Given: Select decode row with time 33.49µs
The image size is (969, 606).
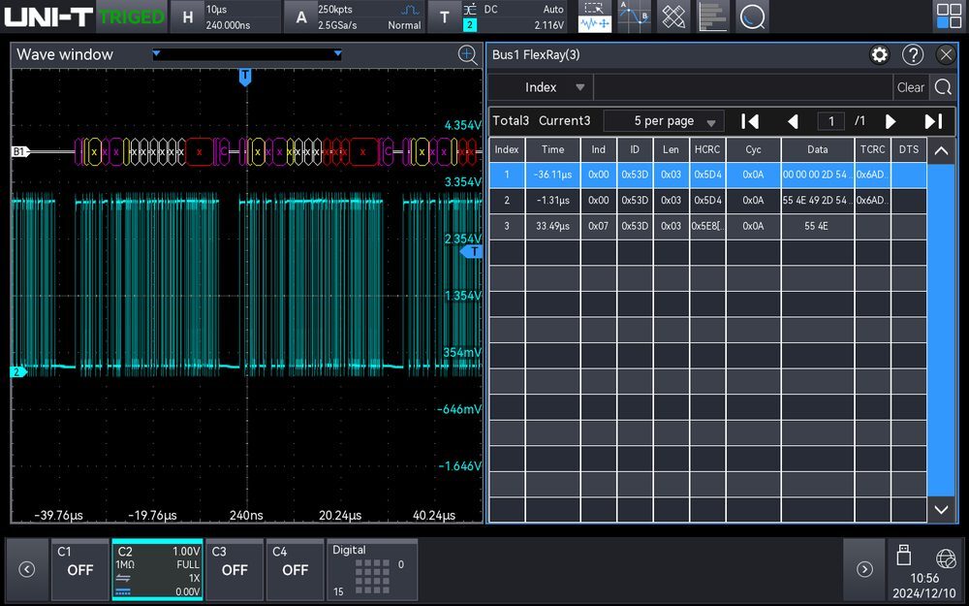Looking at the screenshot, I should [x=707, y=226].
